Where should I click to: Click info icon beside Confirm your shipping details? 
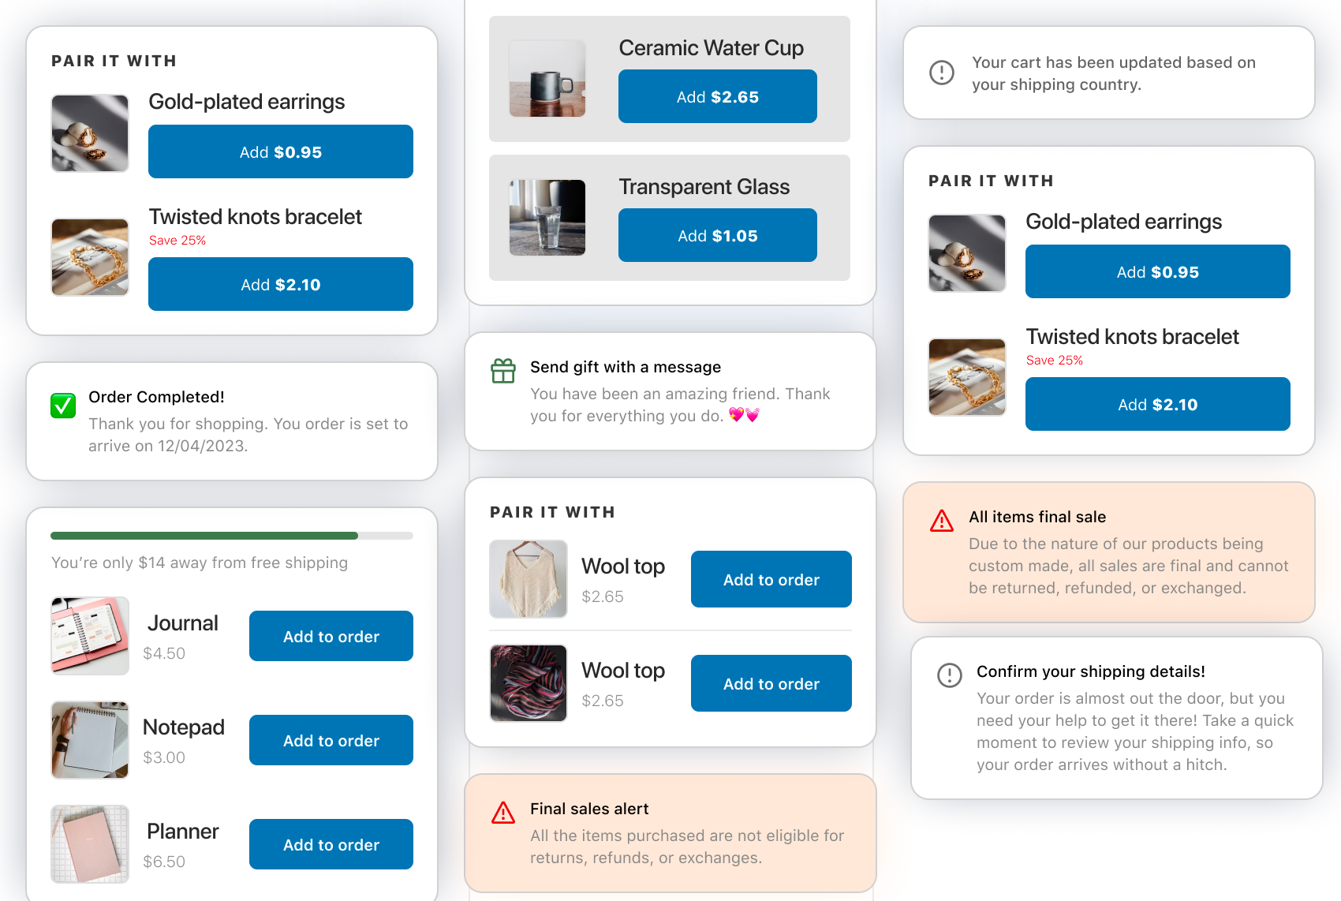pos(950,675)
